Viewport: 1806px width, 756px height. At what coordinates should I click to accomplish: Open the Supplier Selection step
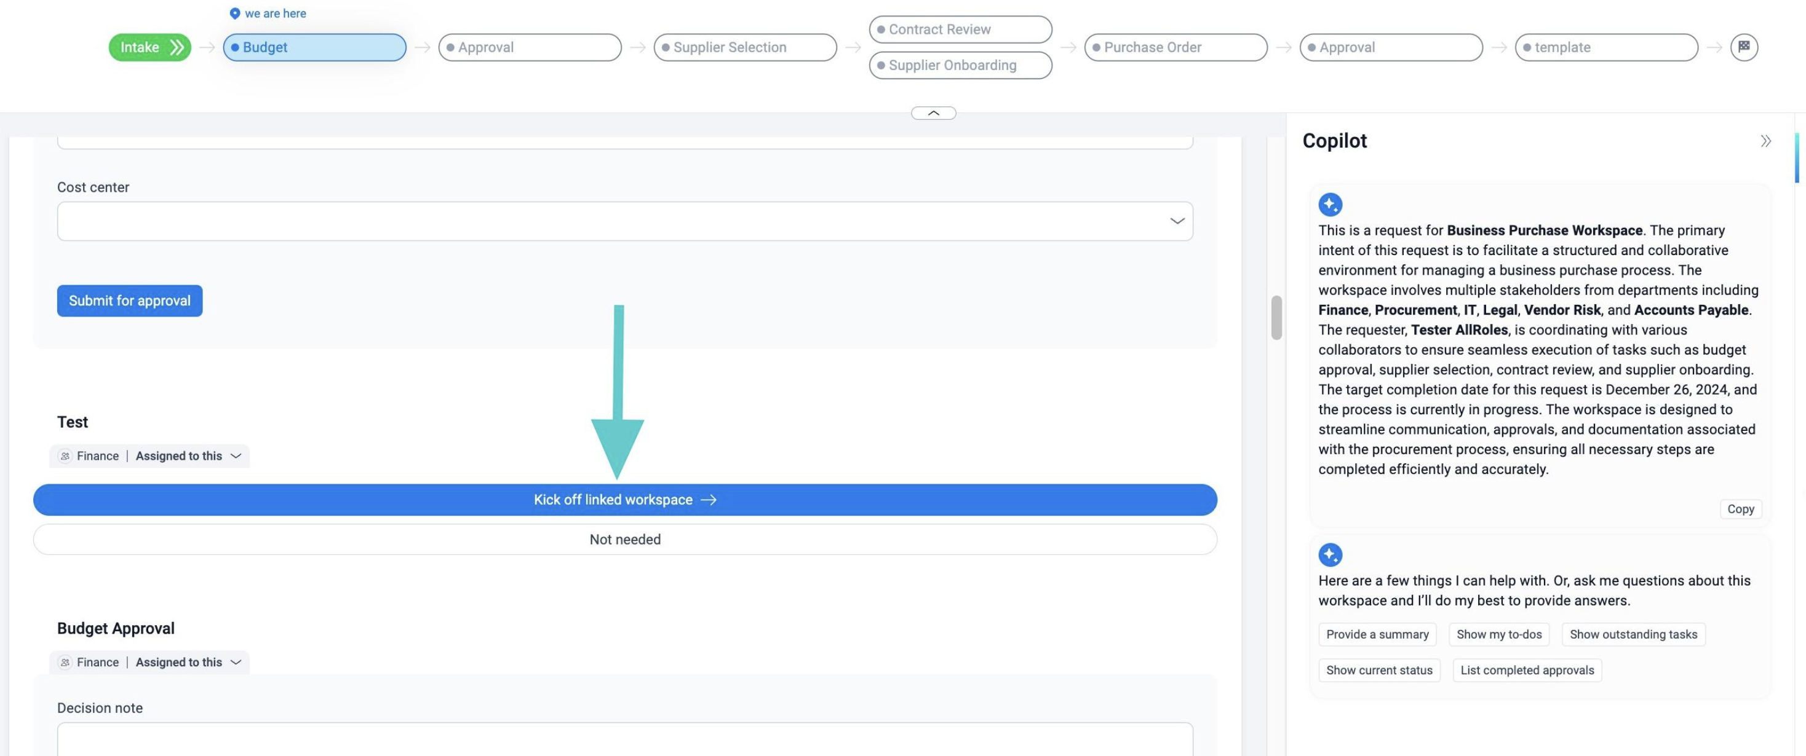coord(744,47)
